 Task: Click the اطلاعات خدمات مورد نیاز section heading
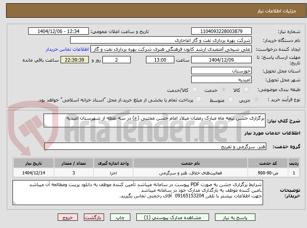272,133
